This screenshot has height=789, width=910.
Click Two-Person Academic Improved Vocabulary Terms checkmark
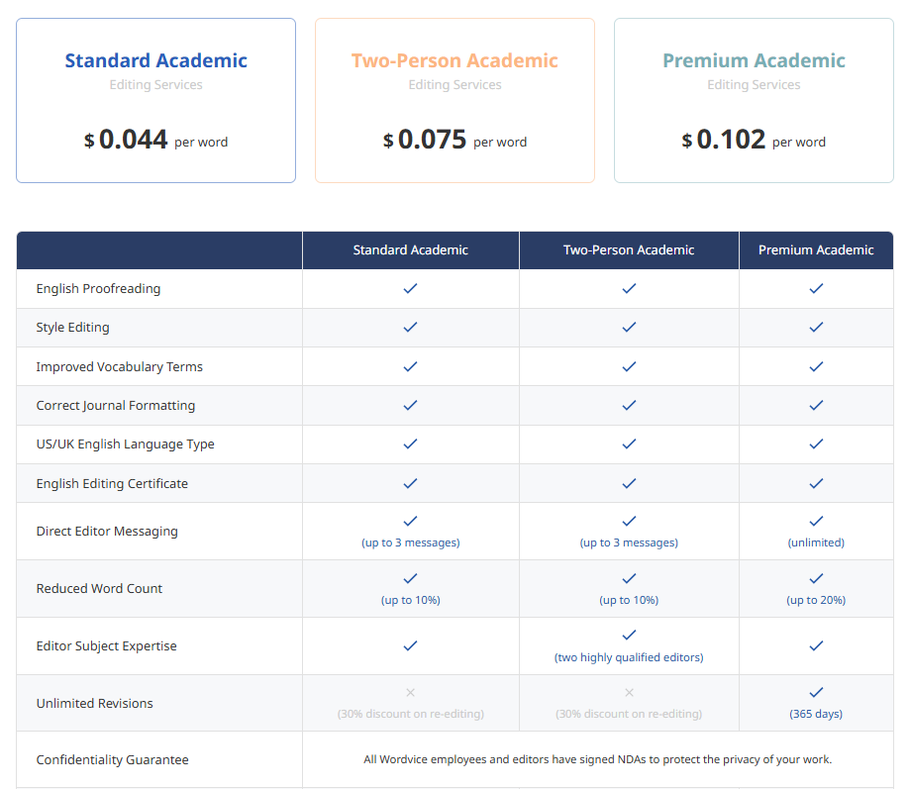[629, 366]
